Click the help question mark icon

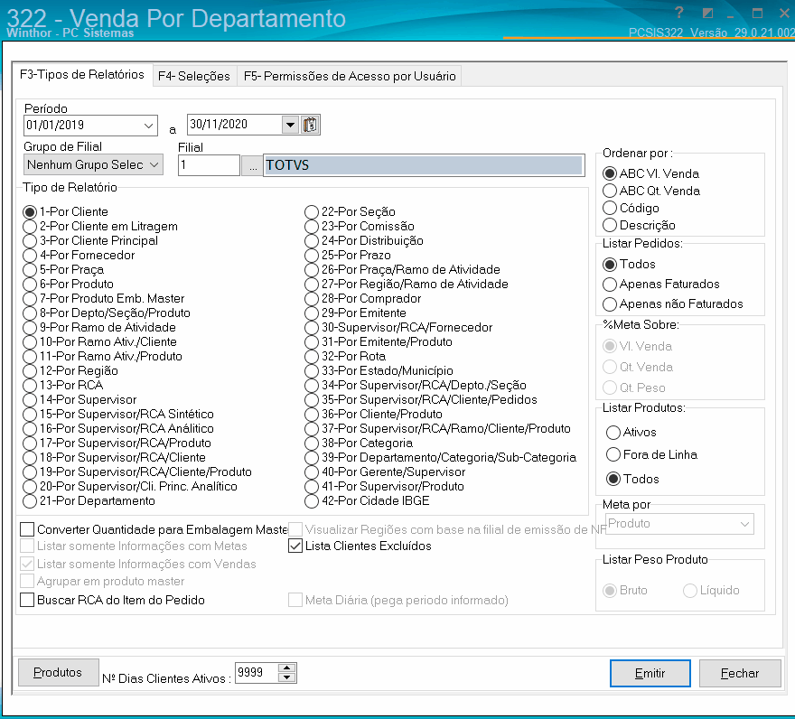coord(678,12)
